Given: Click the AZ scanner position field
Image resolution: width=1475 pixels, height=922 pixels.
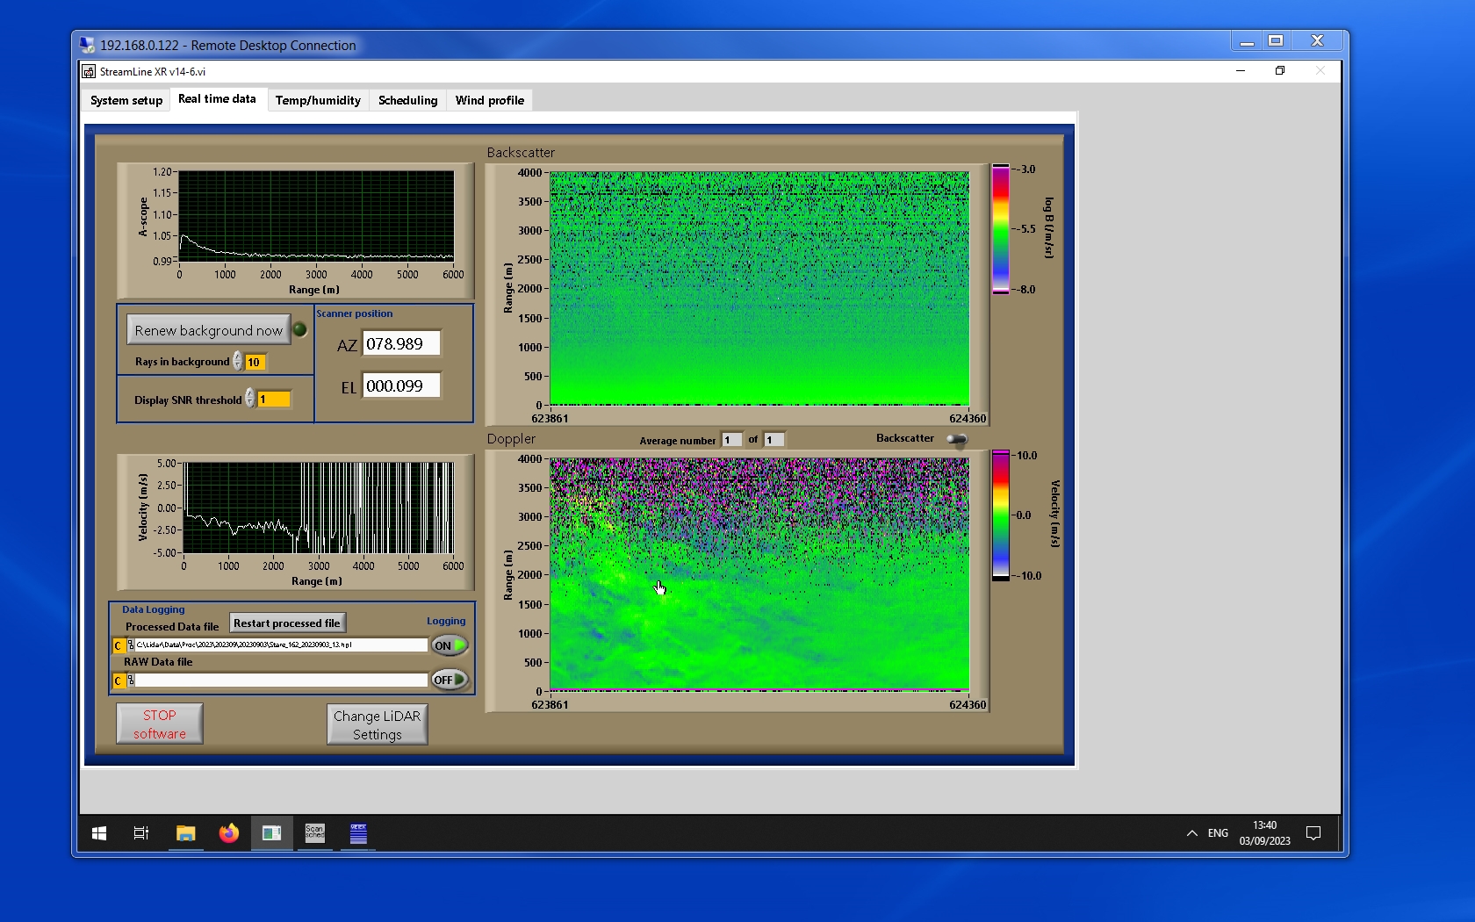Looking at the screenshot, I should tap(401, 344).
